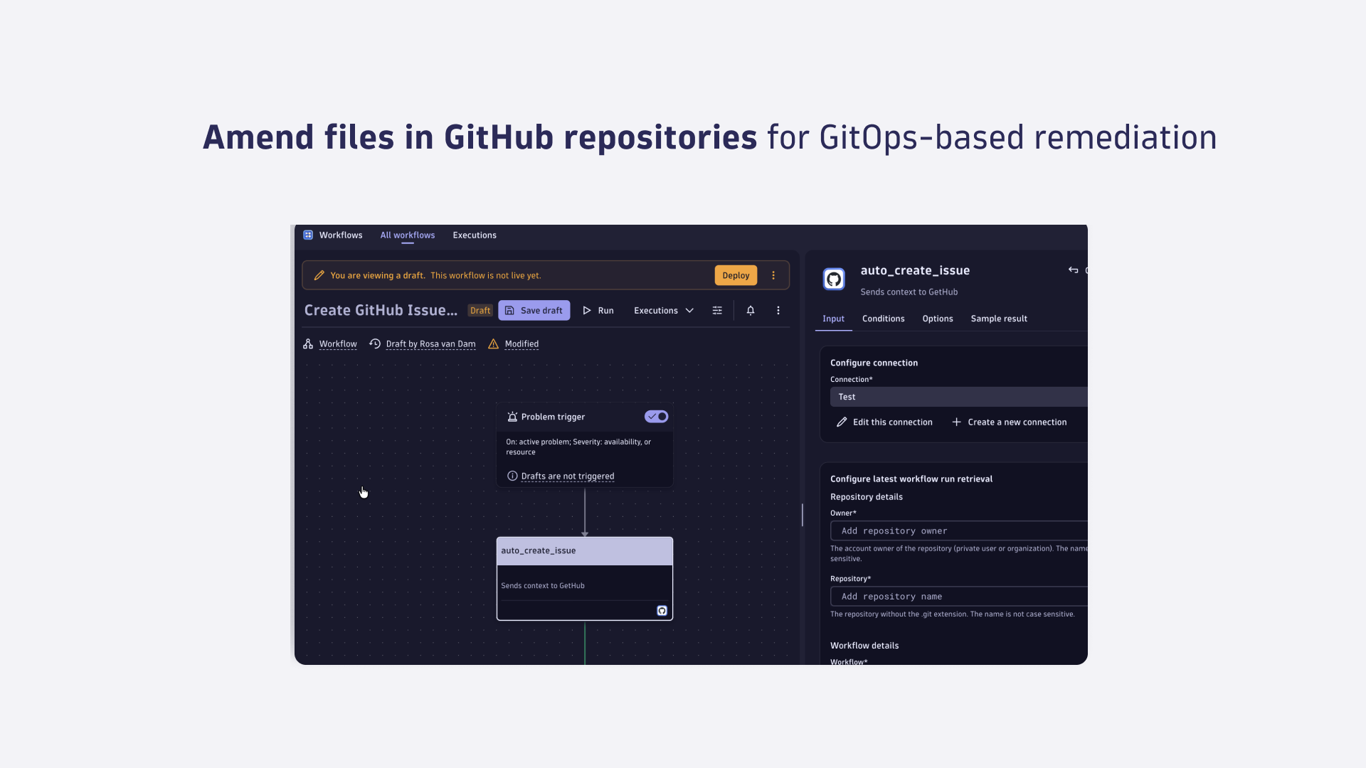
Task: Click the Add repository name field
Action: coord(958,596)
